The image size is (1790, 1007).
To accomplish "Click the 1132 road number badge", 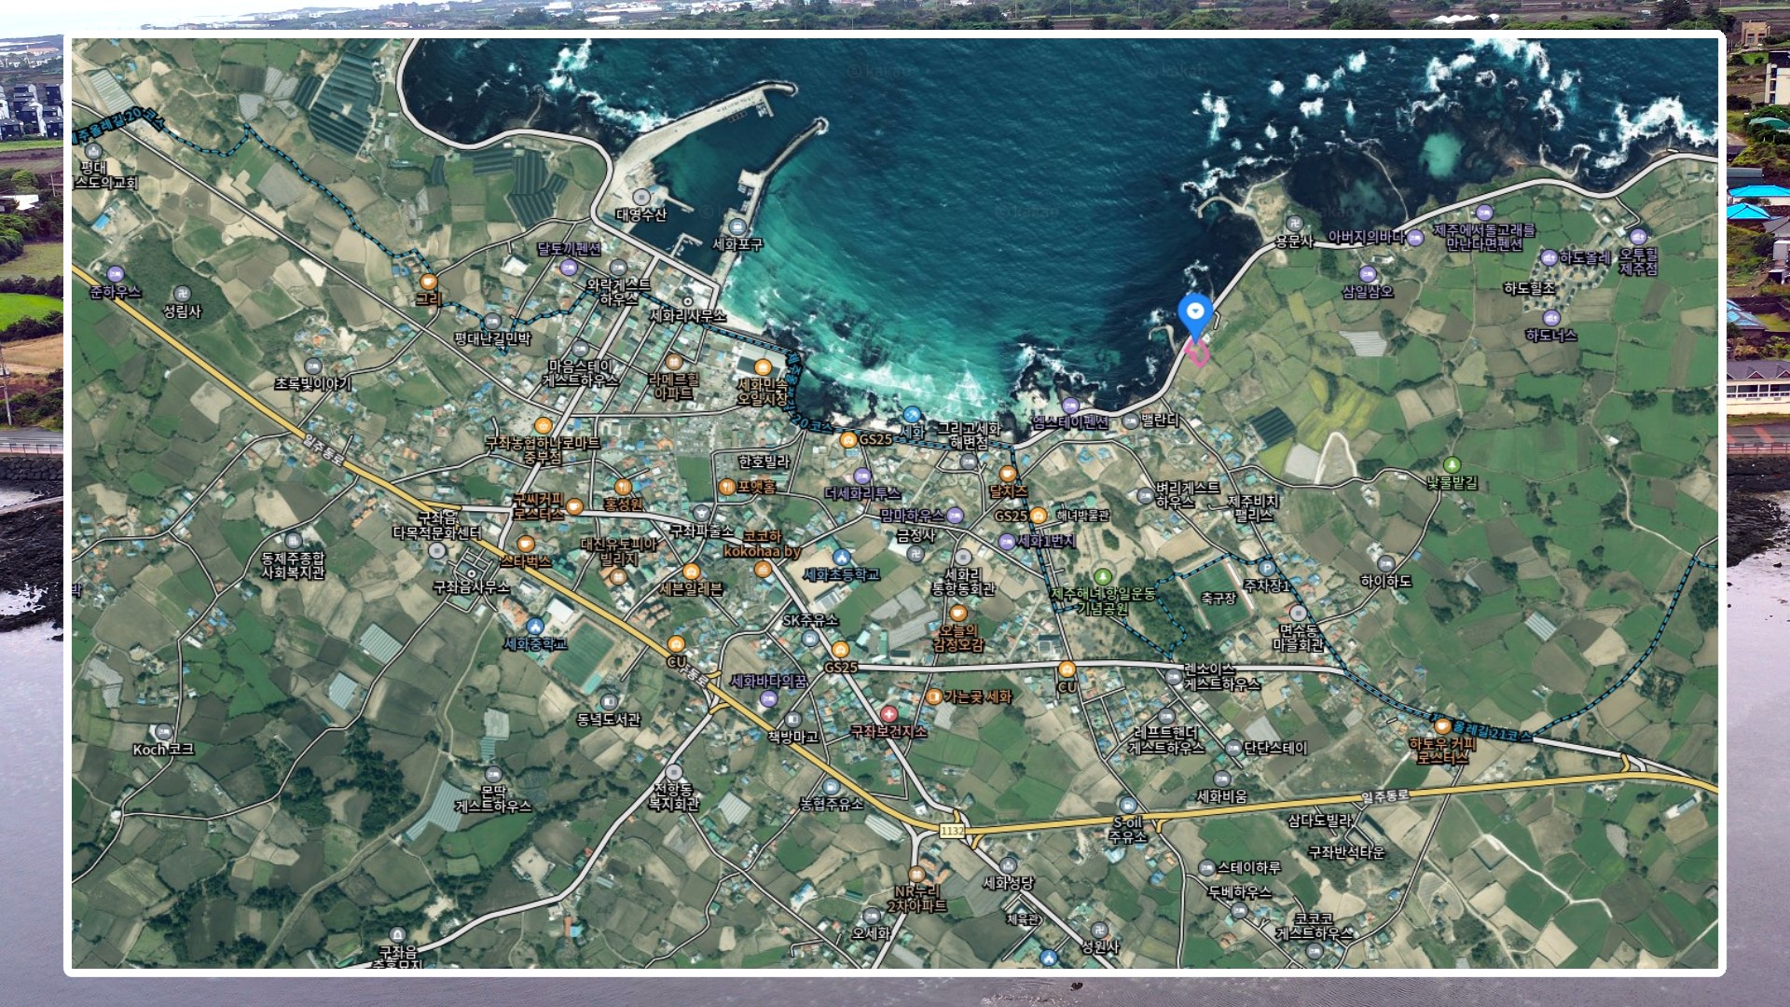I will pos(952,830).
